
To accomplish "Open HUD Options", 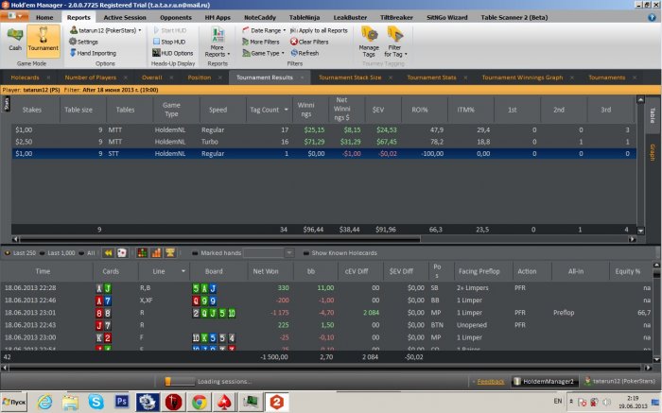I will click(x=173, y=53).
